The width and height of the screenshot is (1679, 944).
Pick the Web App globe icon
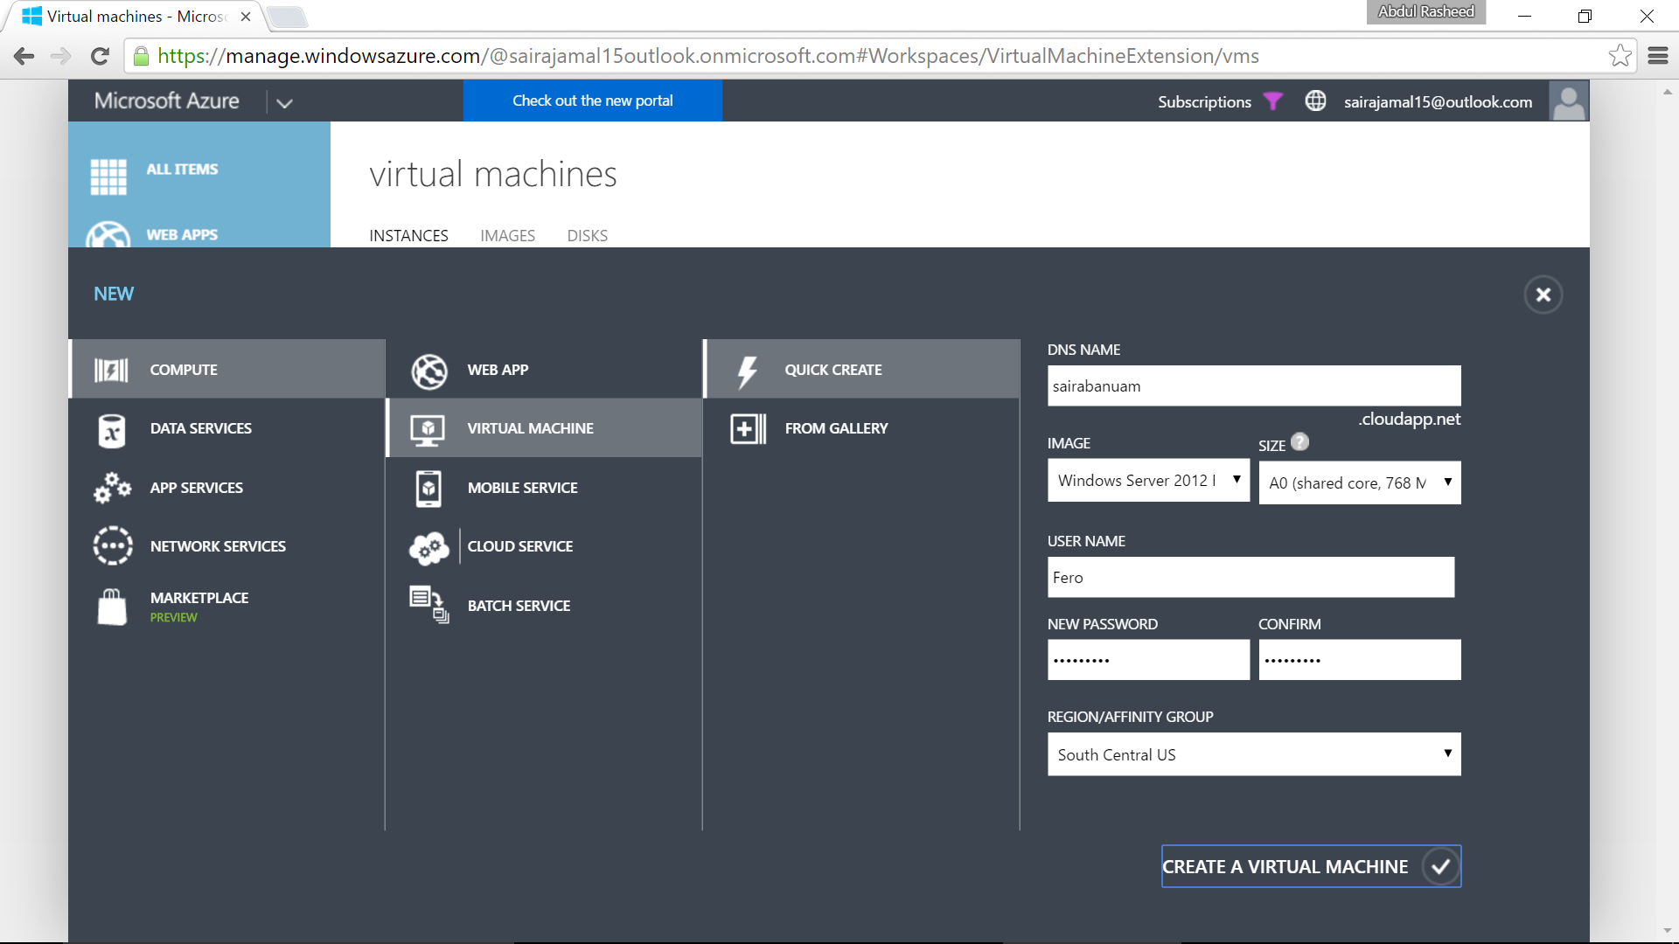429,371
